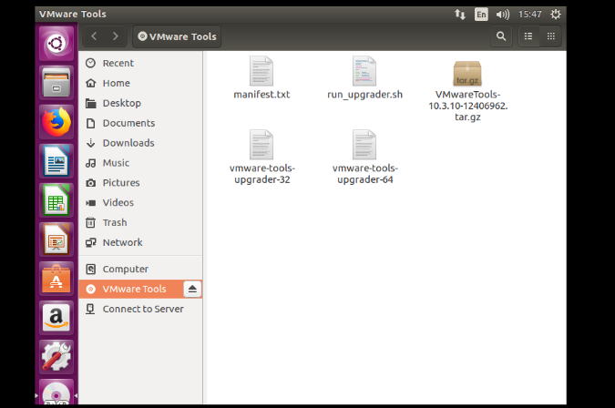Image resolution: width=615 pixels, height=408 pixels.
Task: Click the vmware-tools-upgrader-64 label
Action: (x=364, y=174)
